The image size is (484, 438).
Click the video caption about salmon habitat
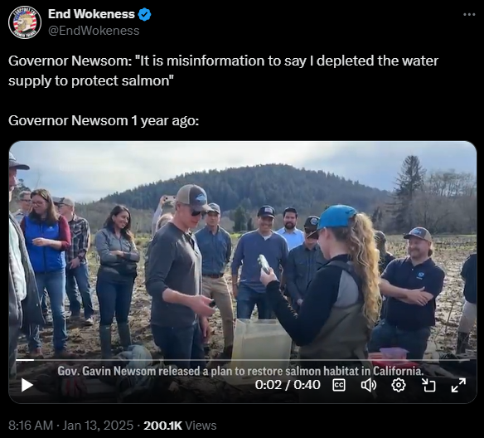pos(240,371)
